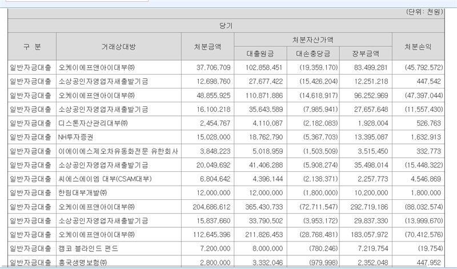Image resolution: width=457 pixels, height=269 pixels.
Task: Select the 대출원금 sub-header
Action: point(260,54)
